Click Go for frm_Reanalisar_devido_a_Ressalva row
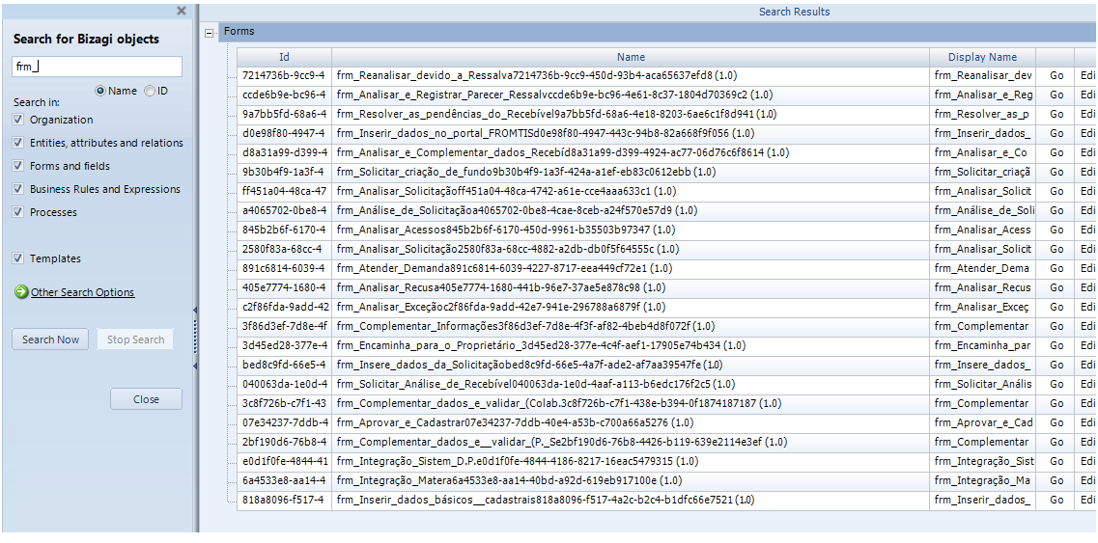 1056,75
